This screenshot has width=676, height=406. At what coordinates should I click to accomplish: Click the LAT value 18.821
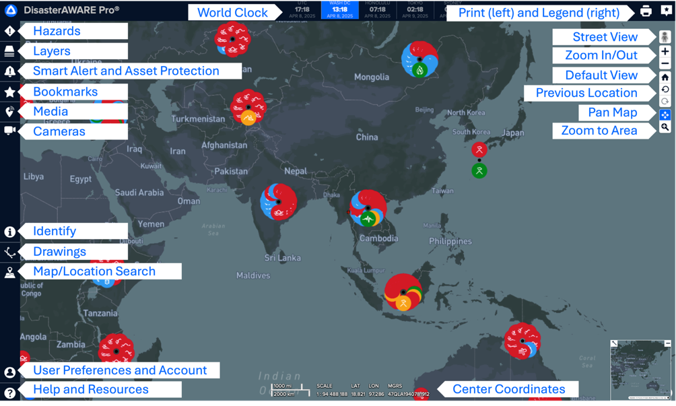click(x=358, y=394)
